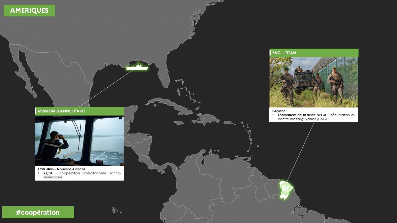397x223 pixels.
Task: Click the 21/04 coopération opérationnelle bullet text
Action: click(x=82, y=175)
